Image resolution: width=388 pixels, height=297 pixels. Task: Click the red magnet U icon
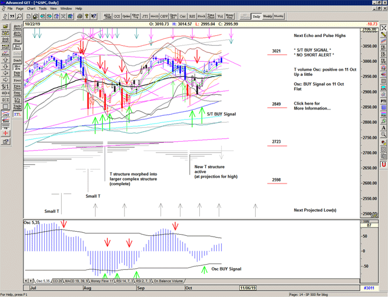click(383, 164)
